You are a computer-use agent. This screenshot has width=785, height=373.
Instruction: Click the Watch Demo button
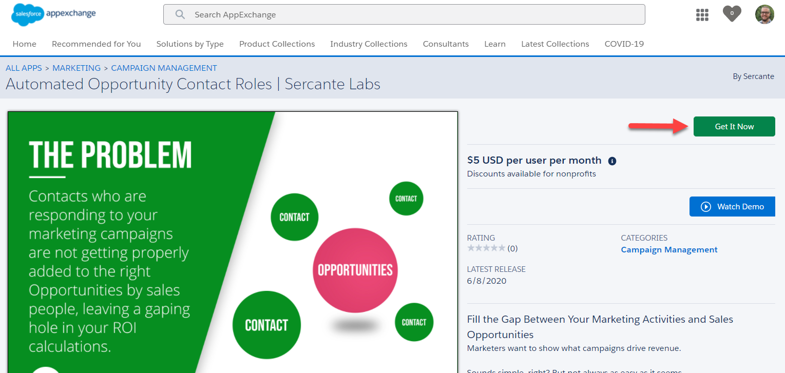732,207
